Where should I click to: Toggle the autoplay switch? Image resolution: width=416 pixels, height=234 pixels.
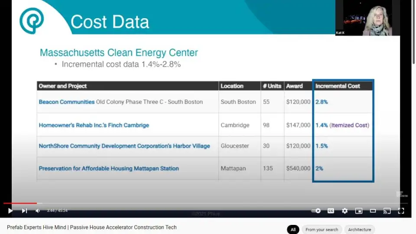317,211
